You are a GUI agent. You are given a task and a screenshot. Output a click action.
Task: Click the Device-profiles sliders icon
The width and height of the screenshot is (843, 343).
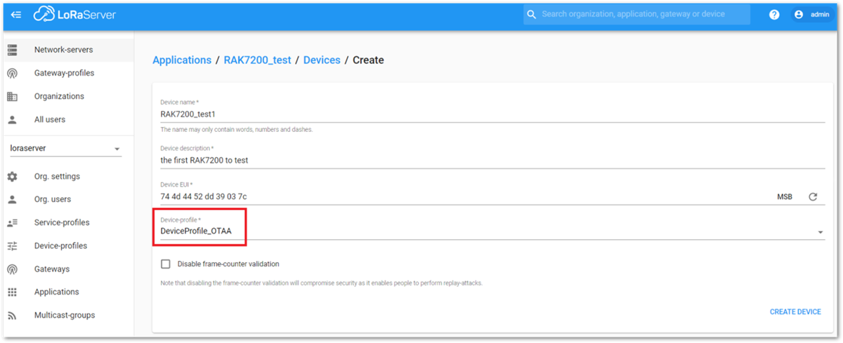tap(12, 246)
